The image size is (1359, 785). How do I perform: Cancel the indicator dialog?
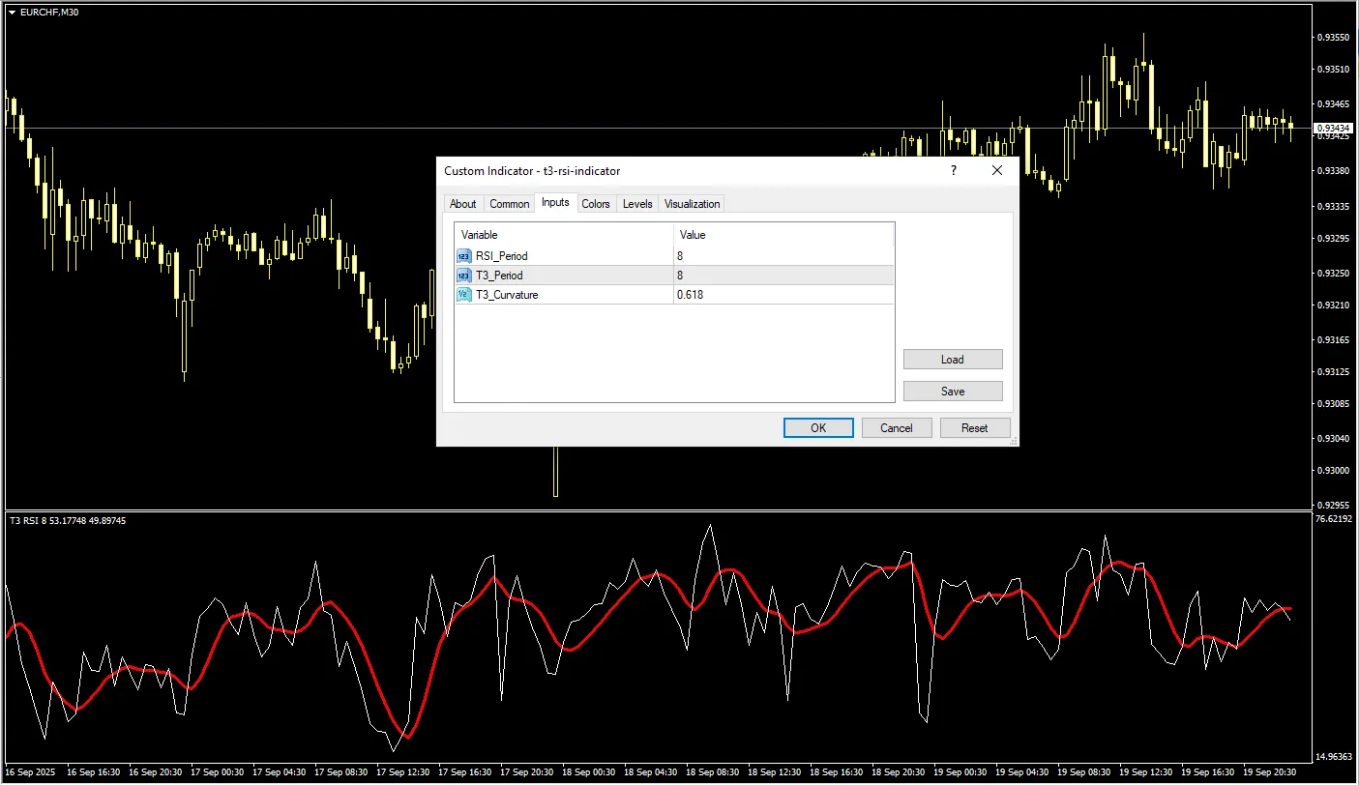point(896,428)
